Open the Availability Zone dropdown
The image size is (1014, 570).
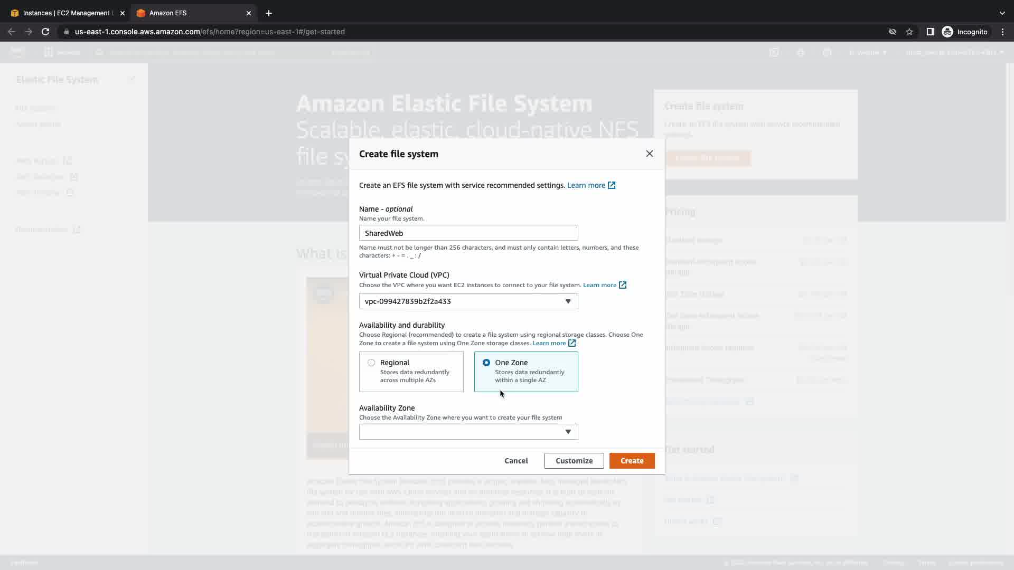(x=468, y=432)
